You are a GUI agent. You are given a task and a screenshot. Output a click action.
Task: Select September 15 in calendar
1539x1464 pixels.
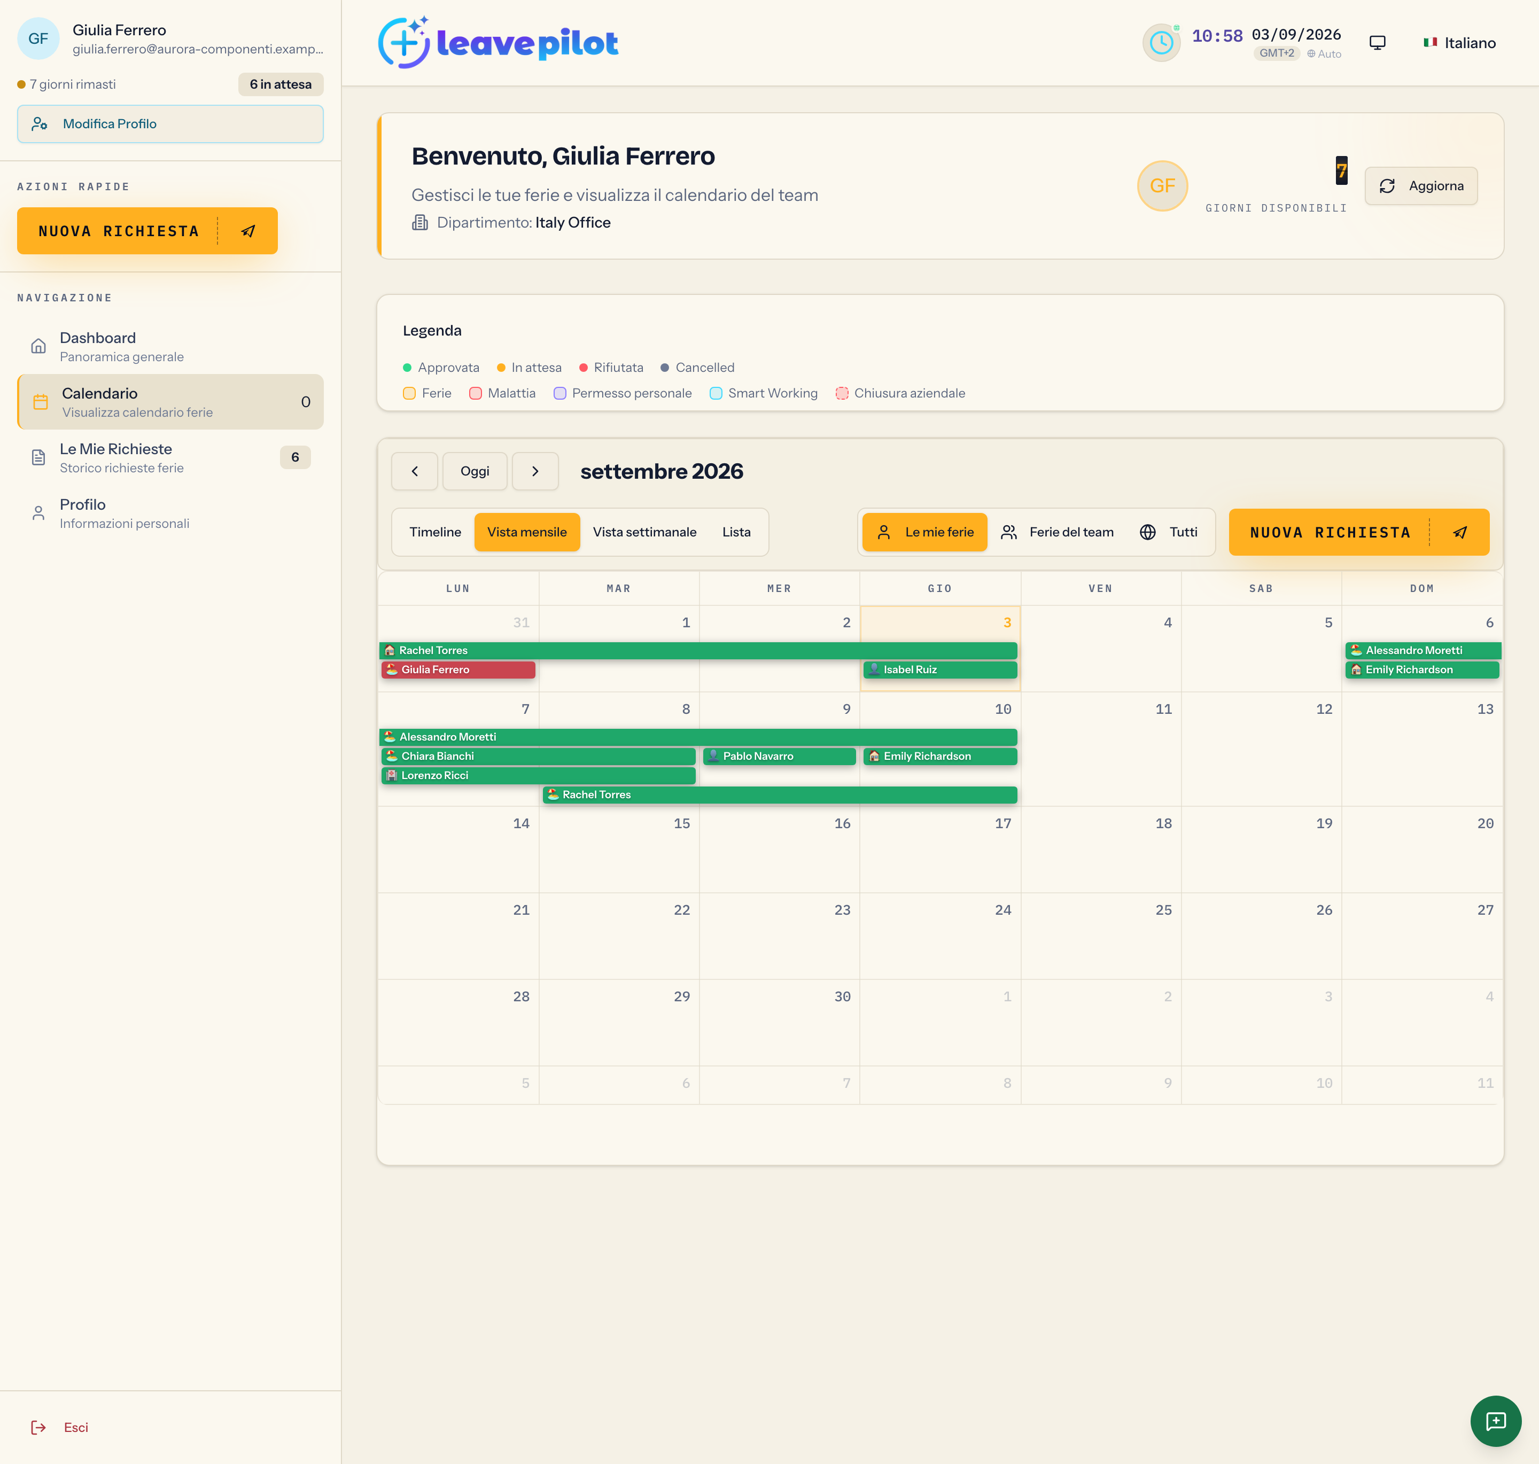pyautogui.click(x=619, y=850)
